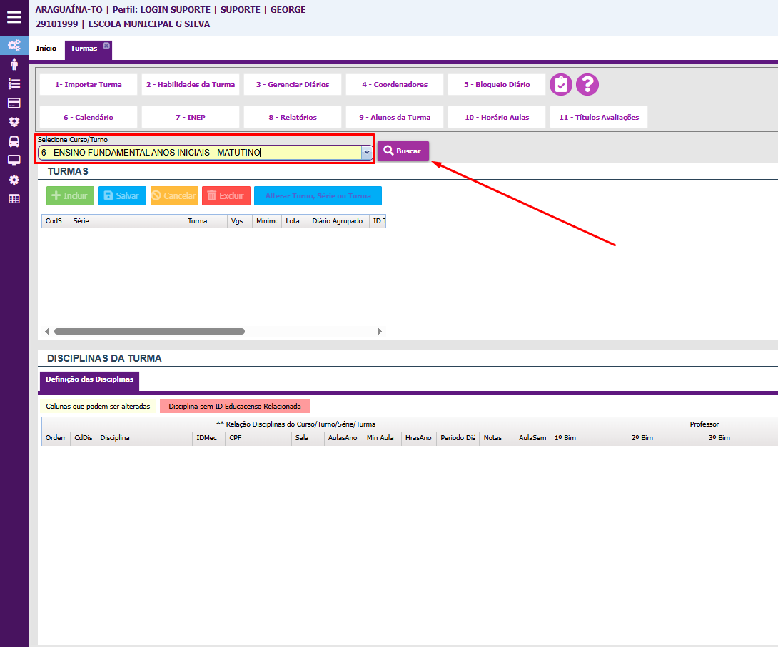Open help with the question mark icon
The height and width of the screenshot is (647, 778).
587,85
